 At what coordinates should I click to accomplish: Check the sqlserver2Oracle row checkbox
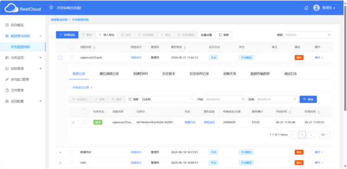pos(72,58)
